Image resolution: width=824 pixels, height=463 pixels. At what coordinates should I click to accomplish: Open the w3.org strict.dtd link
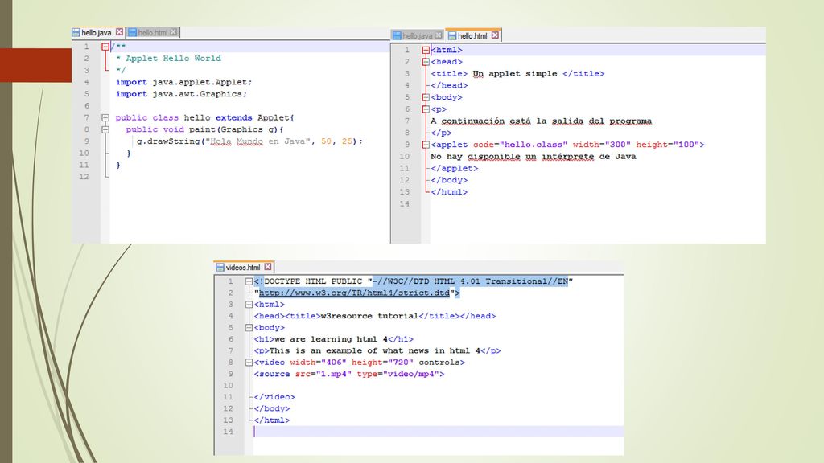point(354,293)
